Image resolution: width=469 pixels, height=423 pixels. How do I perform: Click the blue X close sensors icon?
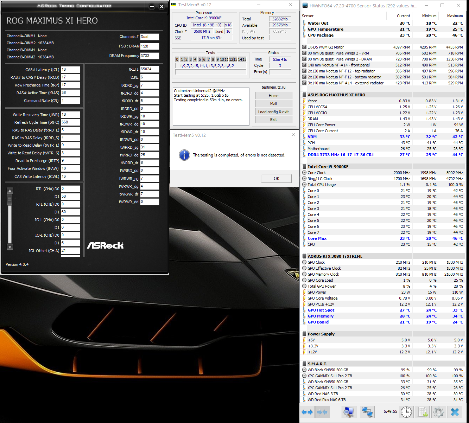pyautogui.click(x=455, y=412)
